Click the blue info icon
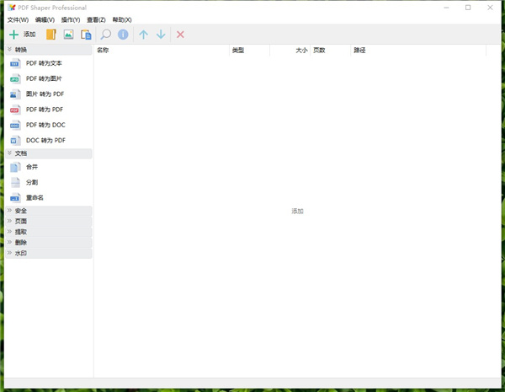Screen dimensions: 505x392 click(123, 35)
